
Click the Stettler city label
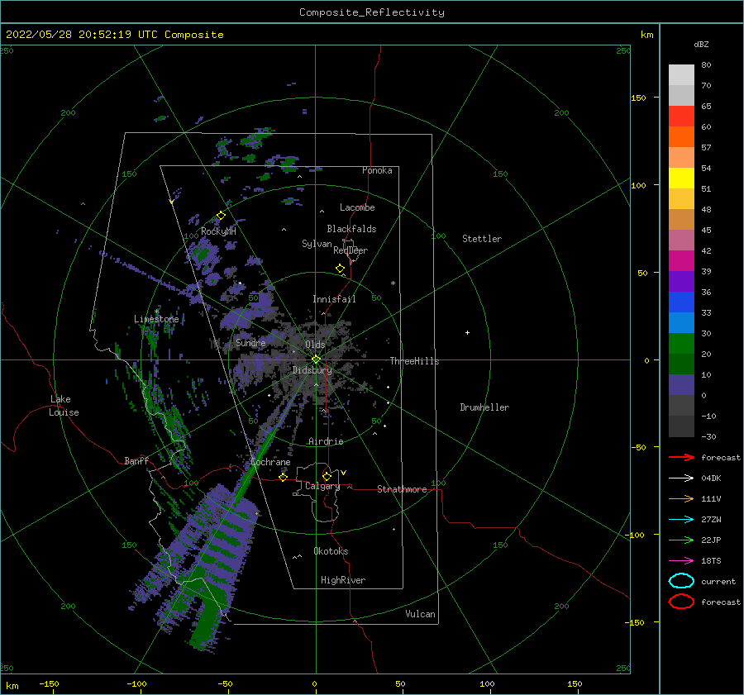[482, 239]
